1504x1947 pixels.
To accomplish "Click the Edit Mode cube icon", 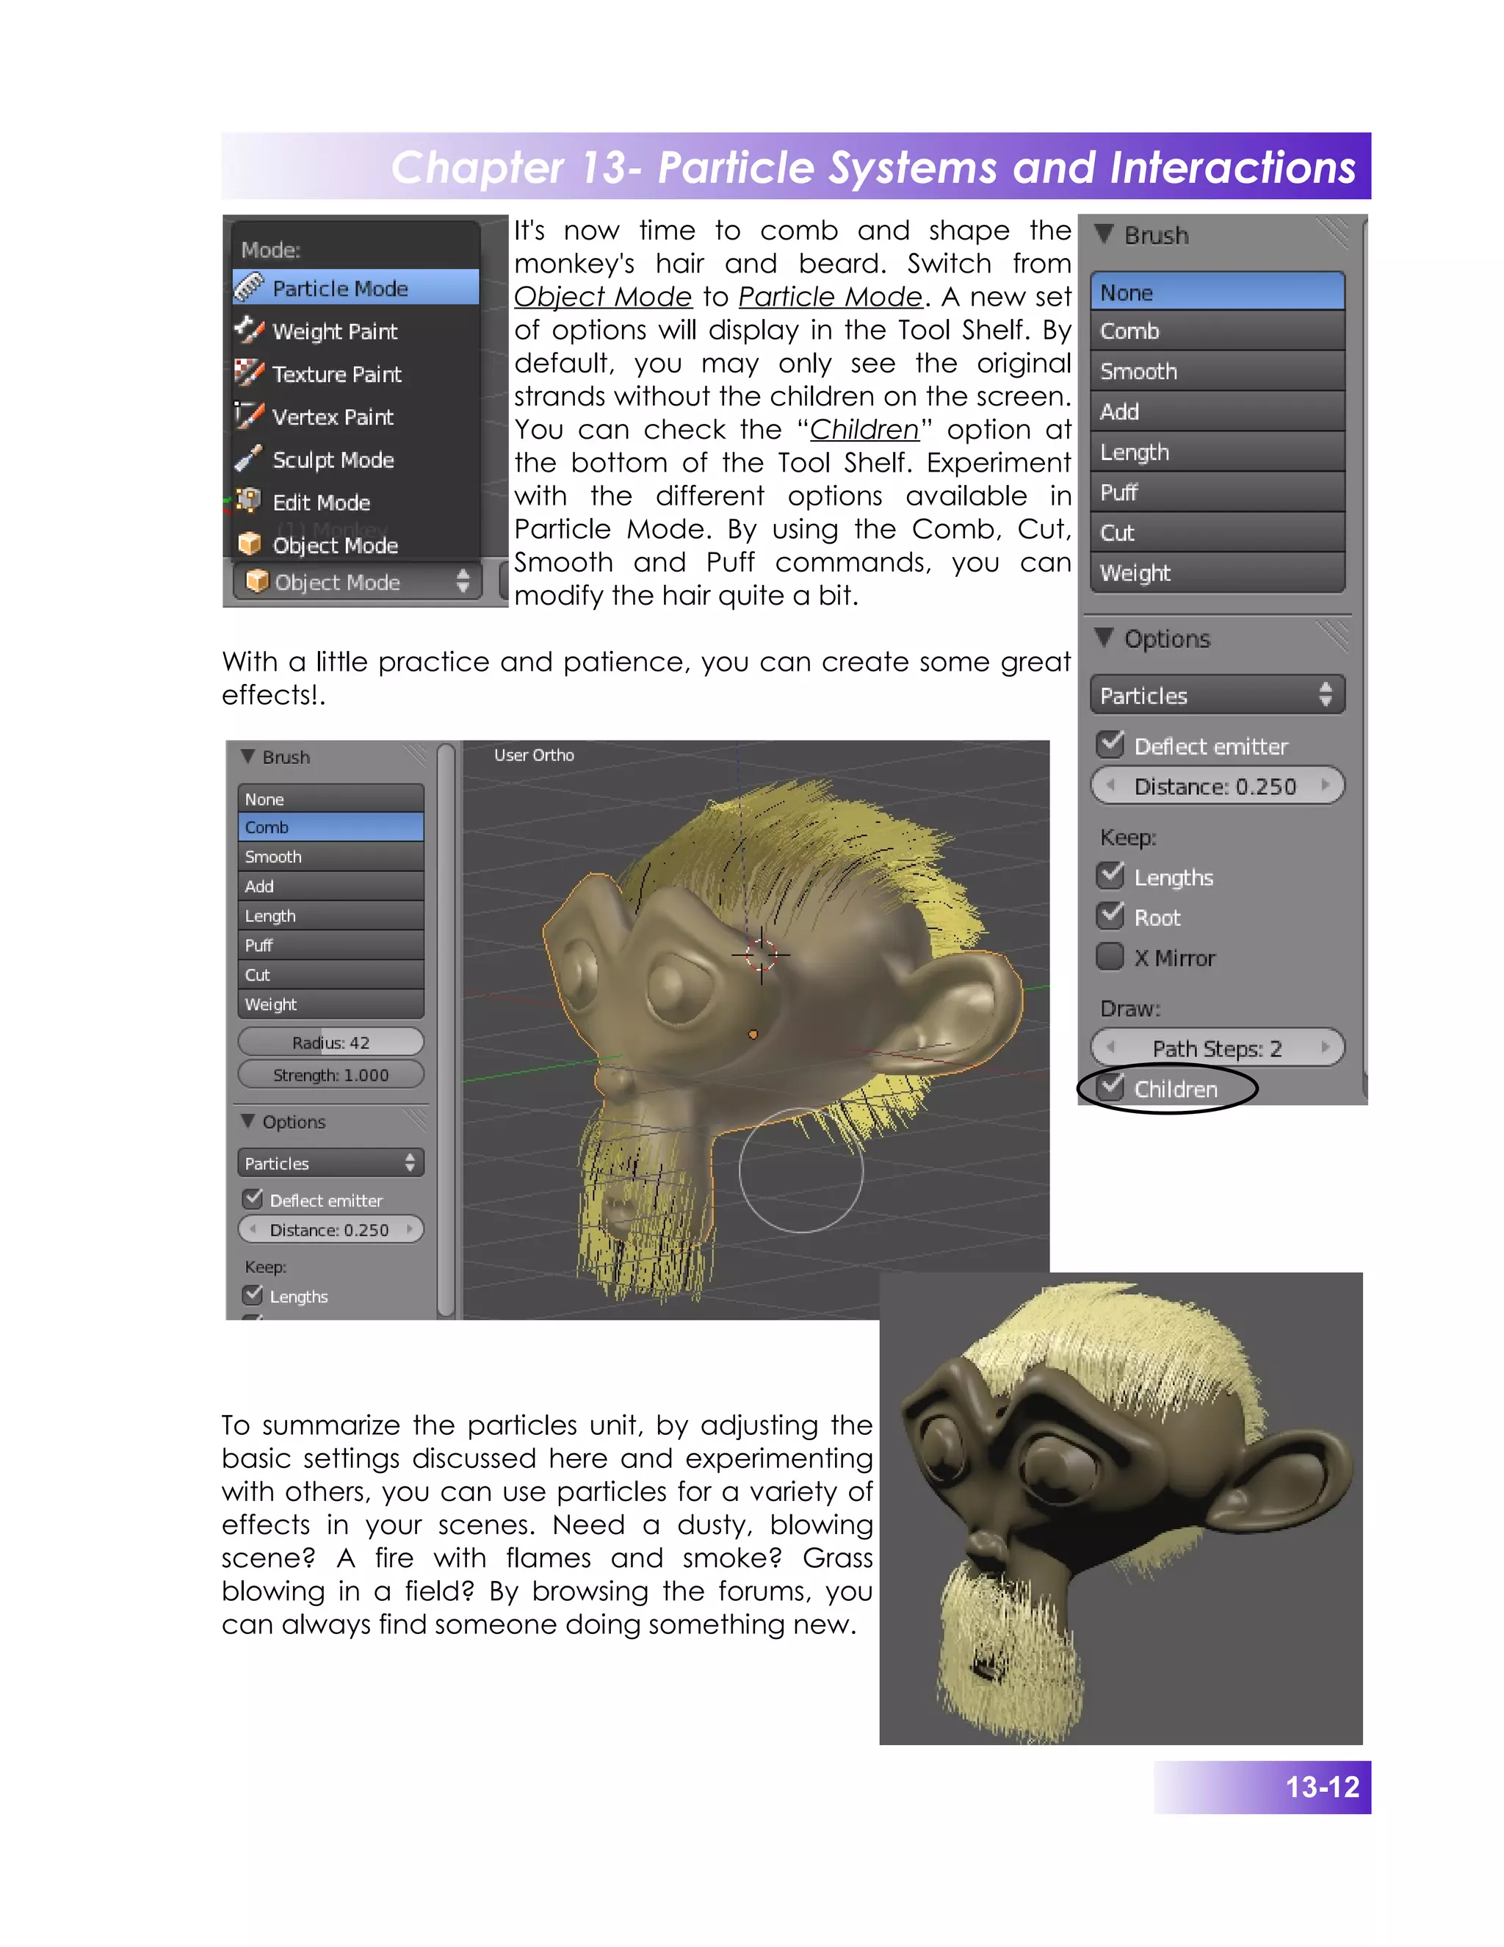I will coord(250,501).
